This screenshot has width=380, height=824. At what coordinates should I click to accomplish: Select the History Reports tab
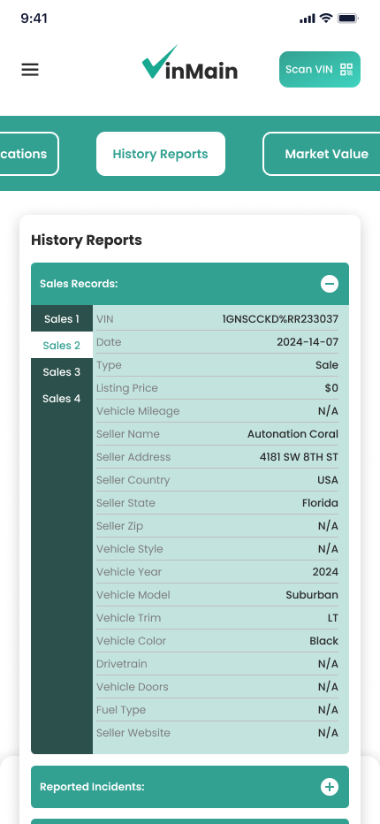click(x=160, y=154)
